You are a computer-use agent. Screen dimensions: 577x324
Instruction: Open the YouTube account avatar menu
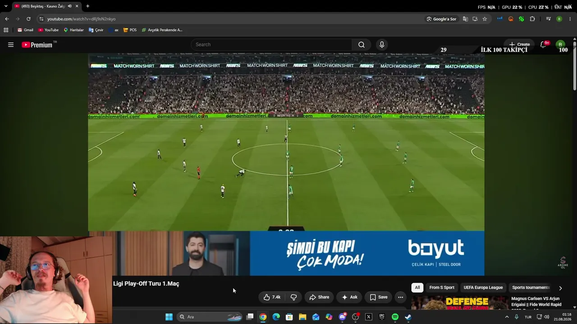pos(560,44)
